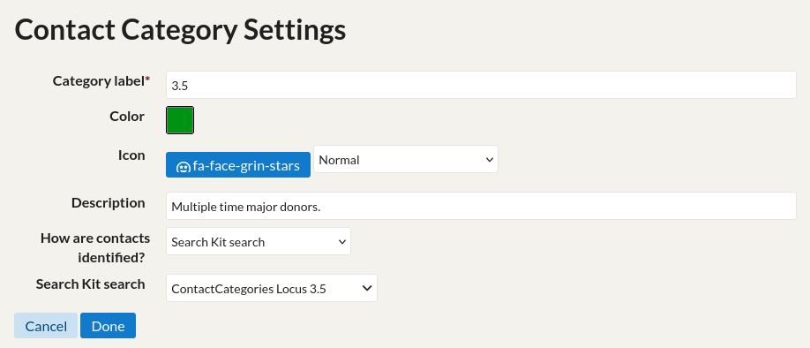Click into the Description text field
This screenshot has height=348, width=810.
(481, 207)
